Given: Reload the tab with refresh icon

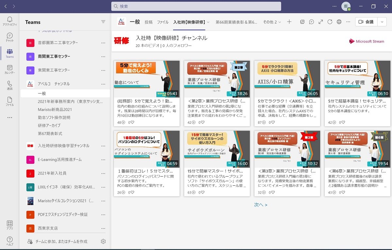Looking at the screenshot, I should (330, 22).
